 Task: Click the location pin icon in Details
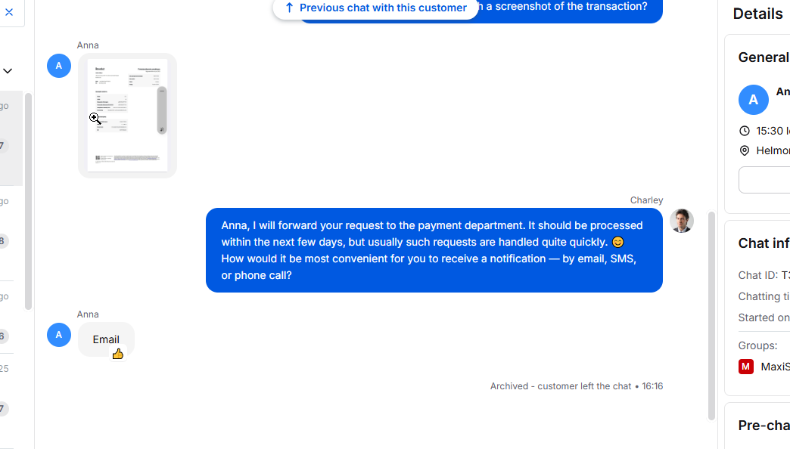coord(745,150)
